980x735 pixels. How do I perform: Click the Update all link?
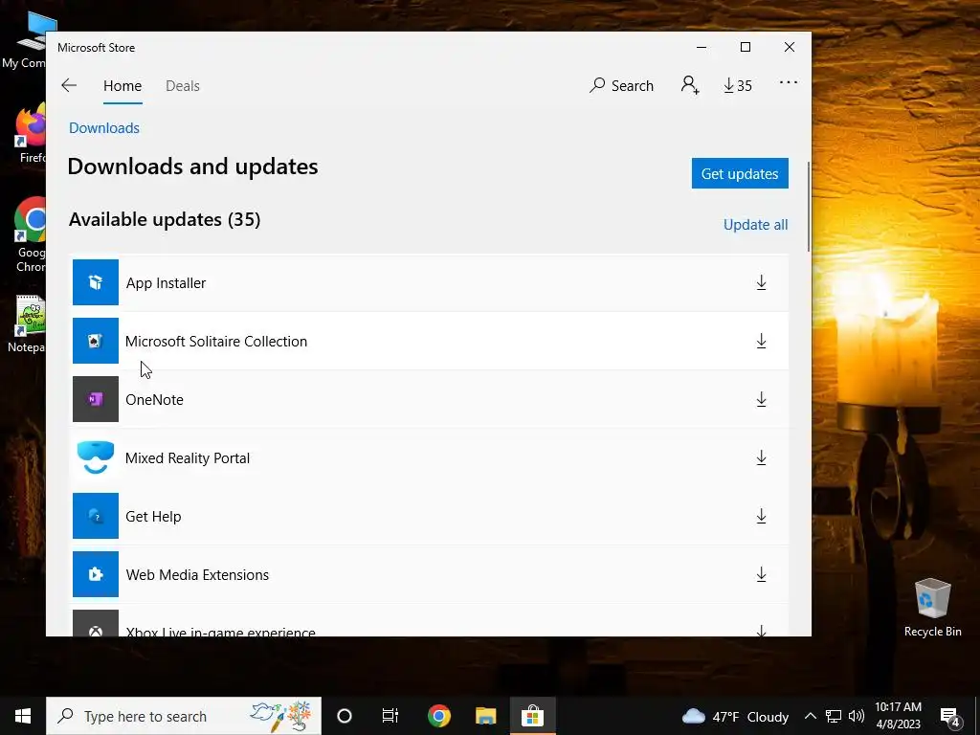pyautogui.click(x=755, y=224)
